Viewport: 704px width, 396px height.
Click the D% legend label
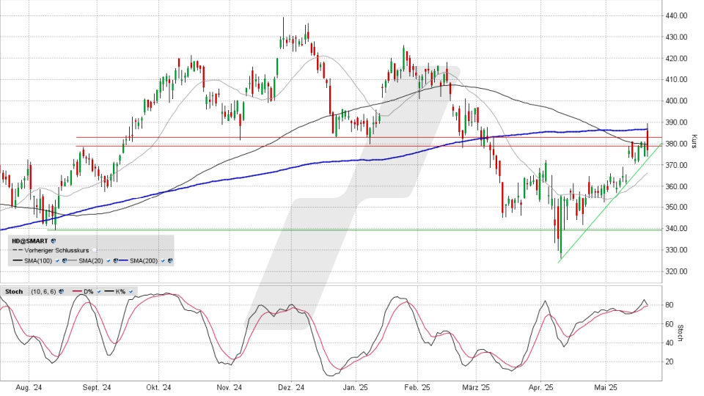click(x=89, y=292)
